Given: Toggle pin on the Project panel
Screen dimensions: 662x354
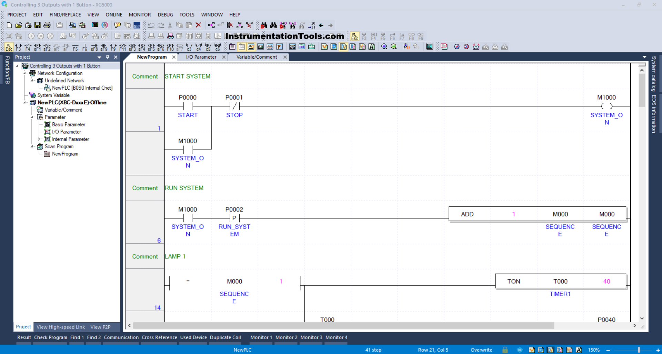Looking at the screenshot, I should click(x=108, y=57).
